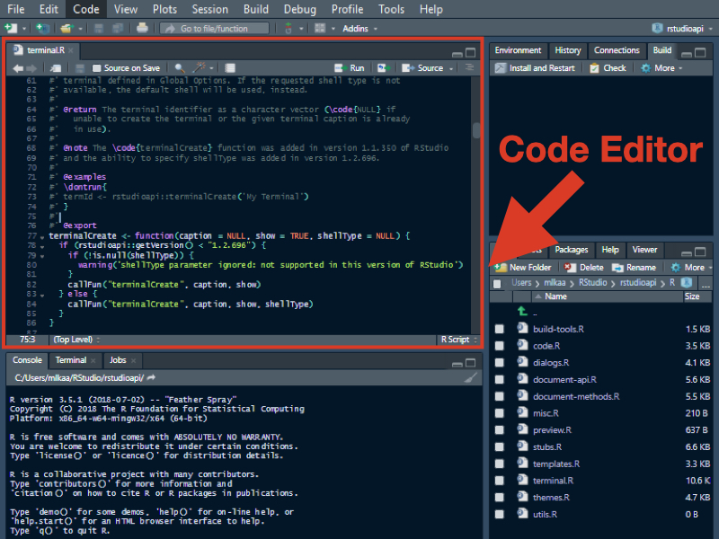
Task: Open the Code menu
Action: point(85,9)
